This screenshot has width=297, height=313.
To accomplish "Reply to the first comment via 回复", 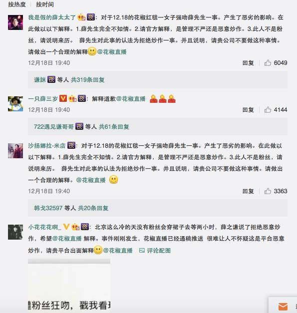I will click(248, 63).
